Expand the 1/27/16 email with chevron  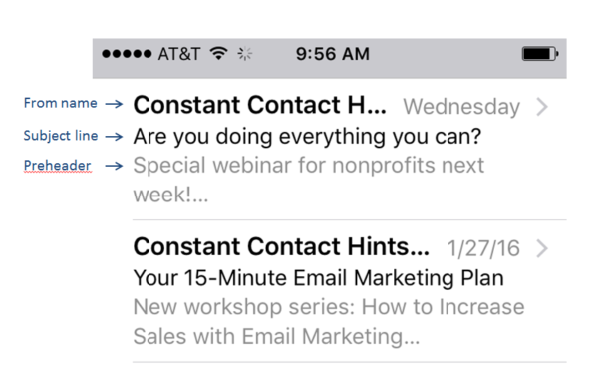(x=542, y=249)
